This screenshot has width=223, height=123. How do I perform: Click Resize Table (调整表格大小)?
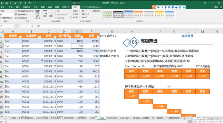coord(6,18)
